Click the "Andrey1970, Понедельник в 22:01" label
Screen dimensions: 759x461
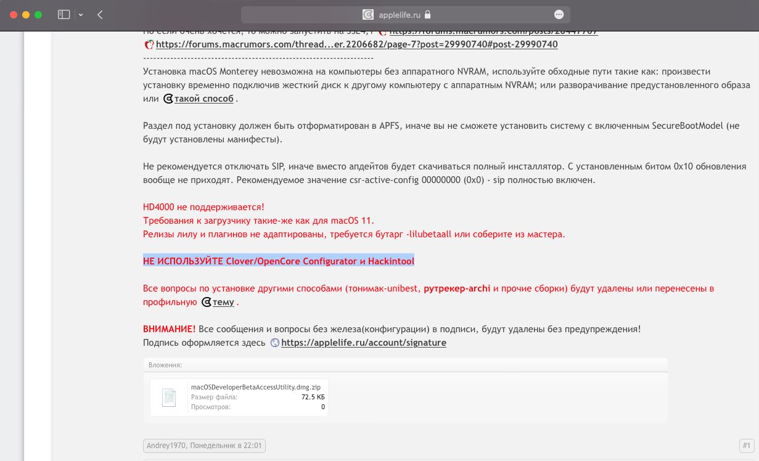pos(204,445)
